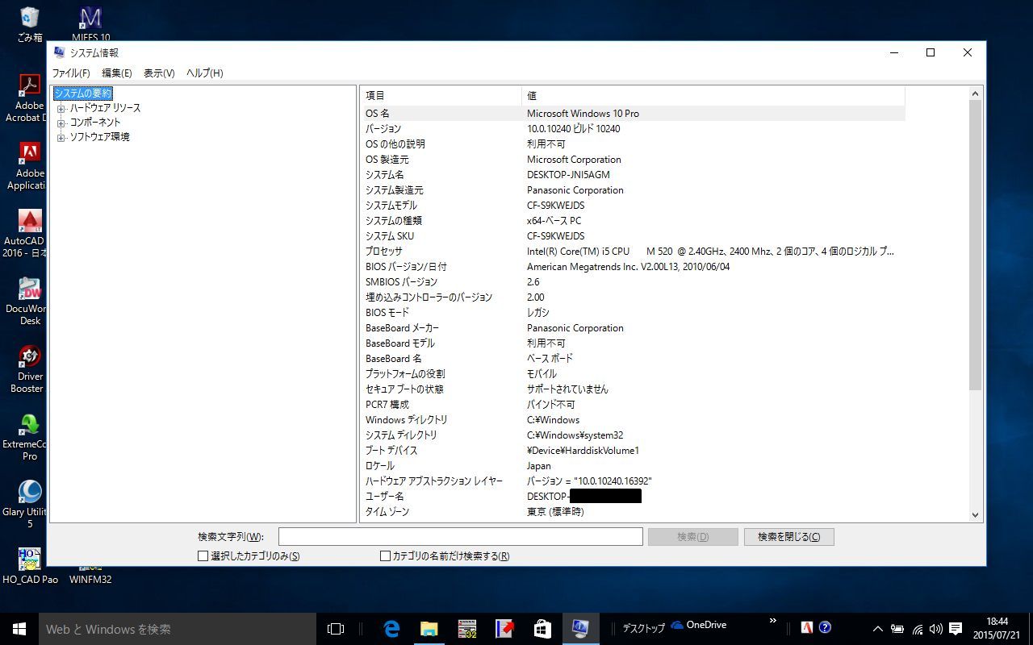Toggle カテゴリの名前だけ検索する checkbox

tap(386, 556)
